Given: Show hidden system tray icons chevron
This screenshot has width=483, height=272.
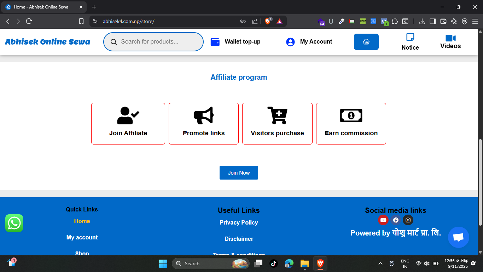Looking at the screenshot, I should click(x=380, y=263).
